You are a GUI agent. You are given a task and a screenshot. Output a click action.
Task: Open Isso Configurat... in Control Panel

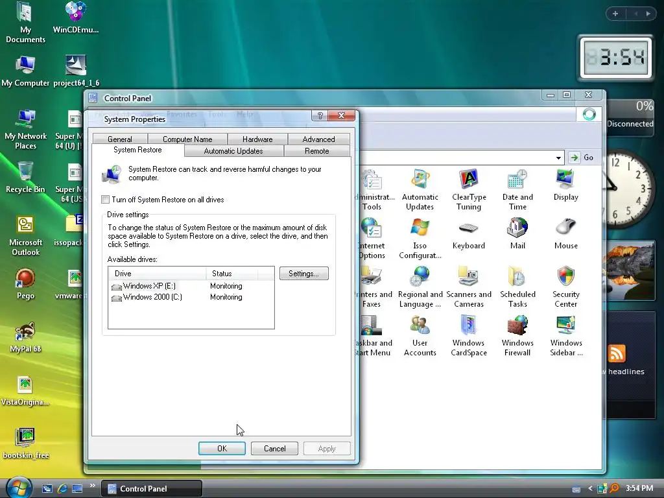tap(420, 239)
